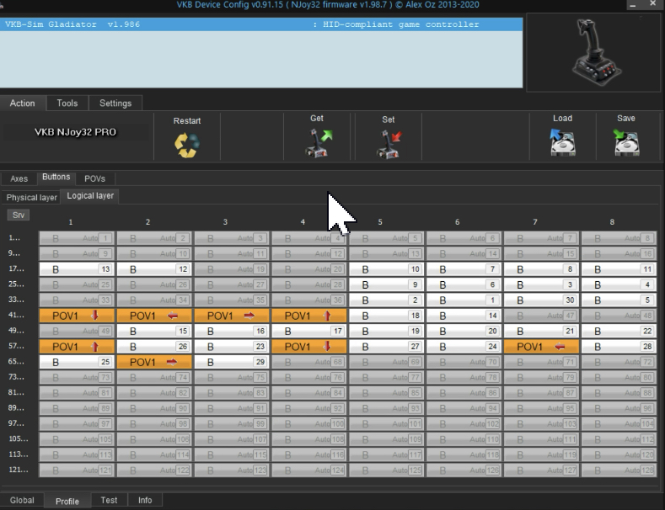The width and height of the screenshot is (665, 510).
Task: Switch to the Axes tab
Action: (x=19, y=178)
